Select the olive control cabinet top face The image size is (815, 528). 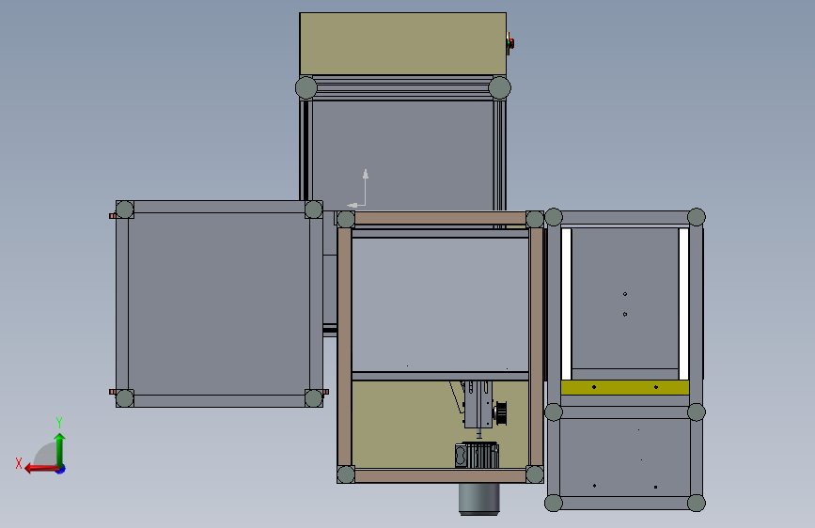403,43
